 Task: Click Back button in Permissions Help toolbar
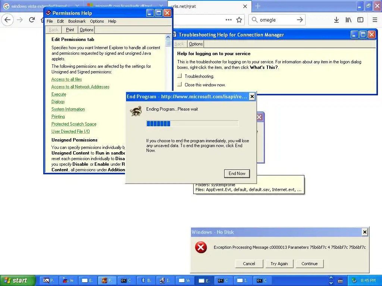point(53,30)
